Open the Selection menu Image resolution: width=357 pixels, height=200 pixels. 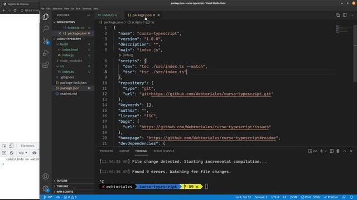[57, 9]
